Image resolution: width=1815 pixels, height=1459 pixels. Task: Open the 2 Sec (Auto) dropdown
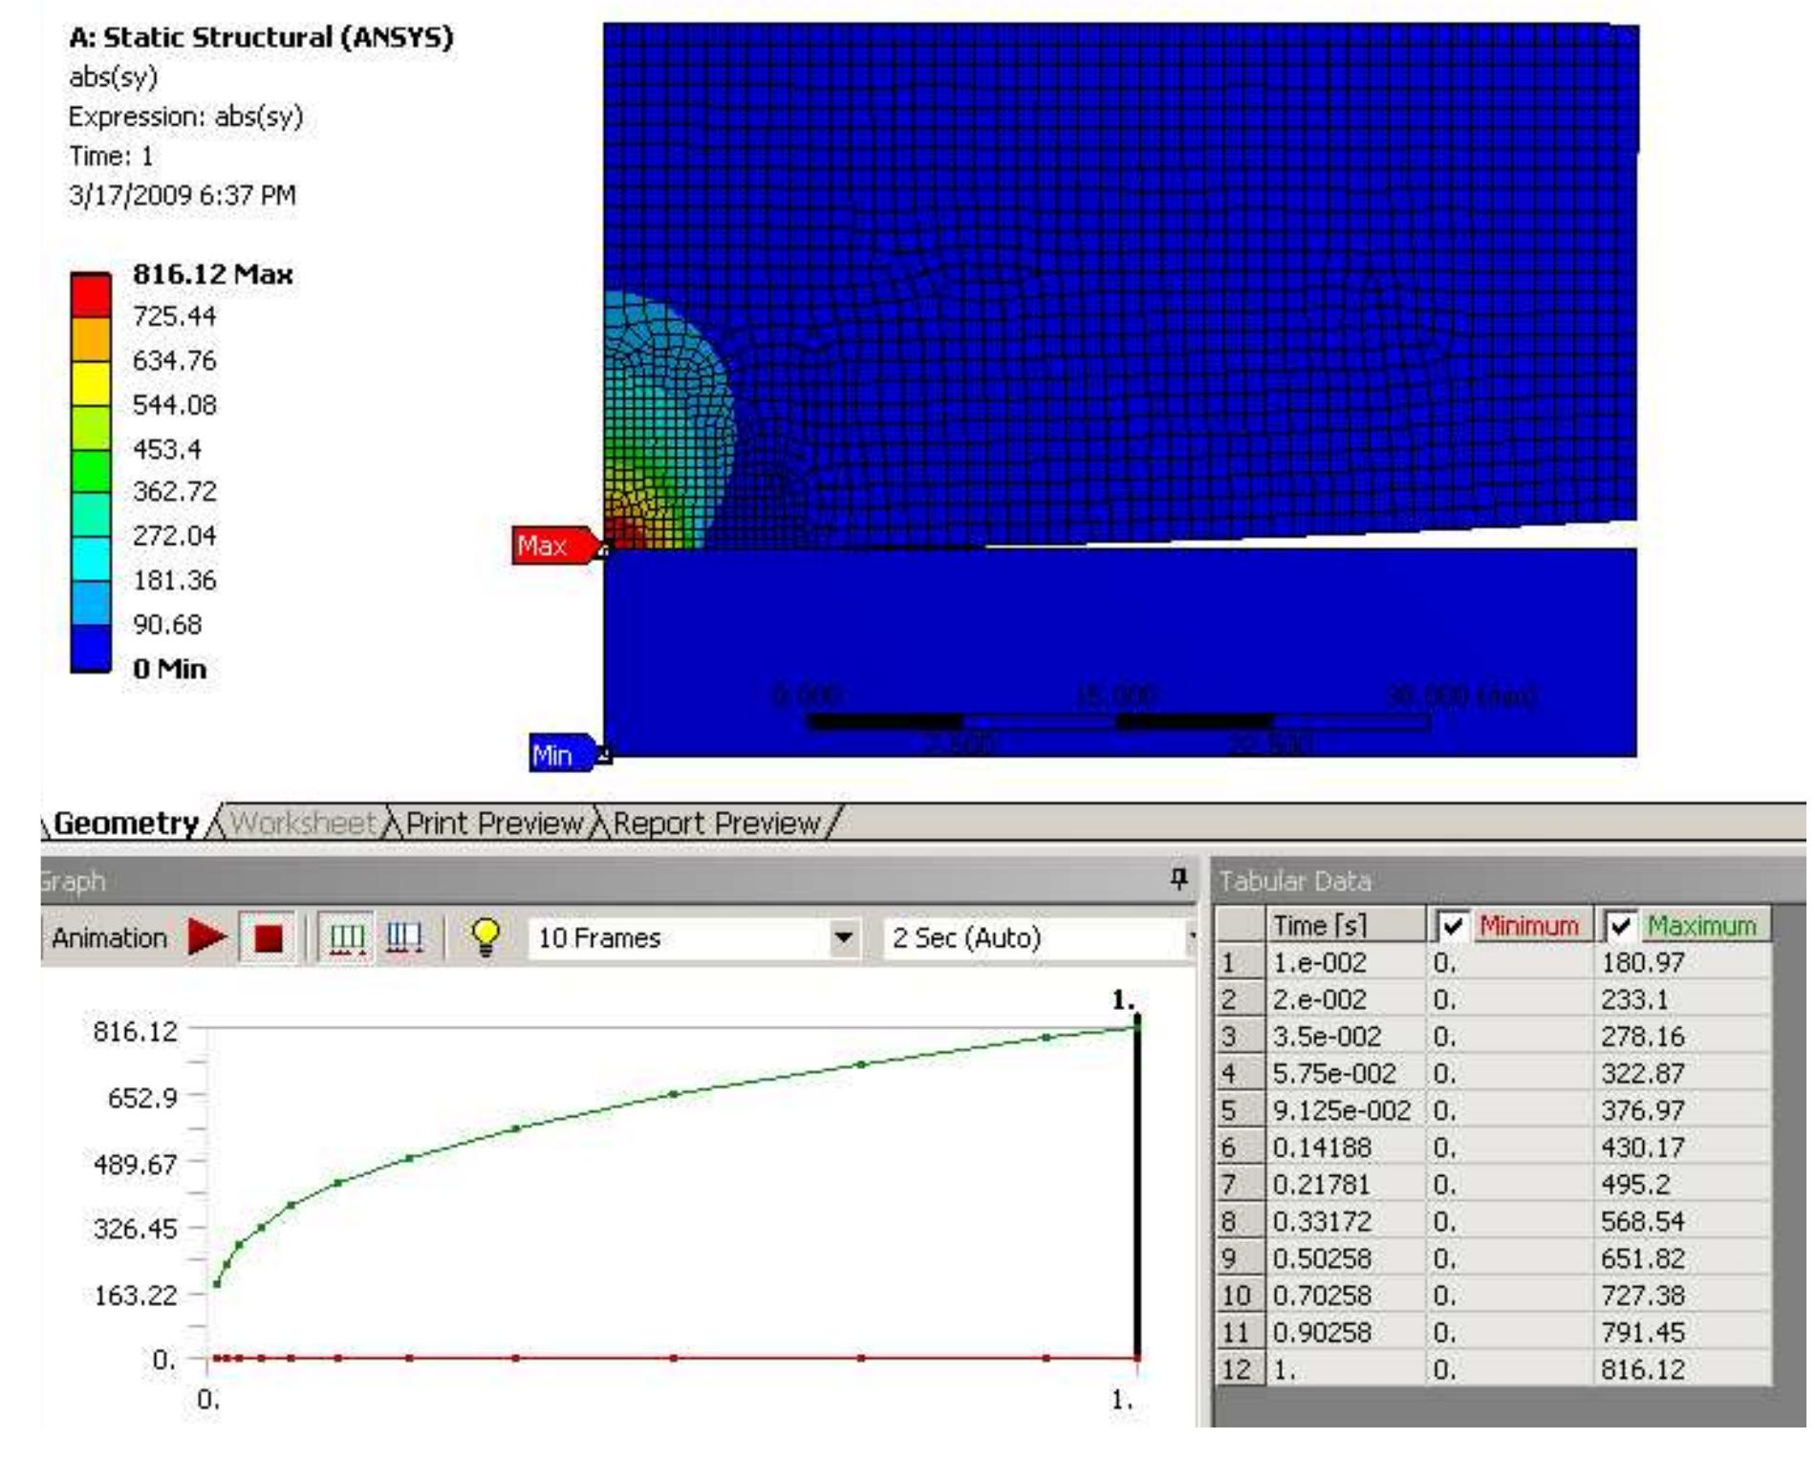coord(1191,937)
